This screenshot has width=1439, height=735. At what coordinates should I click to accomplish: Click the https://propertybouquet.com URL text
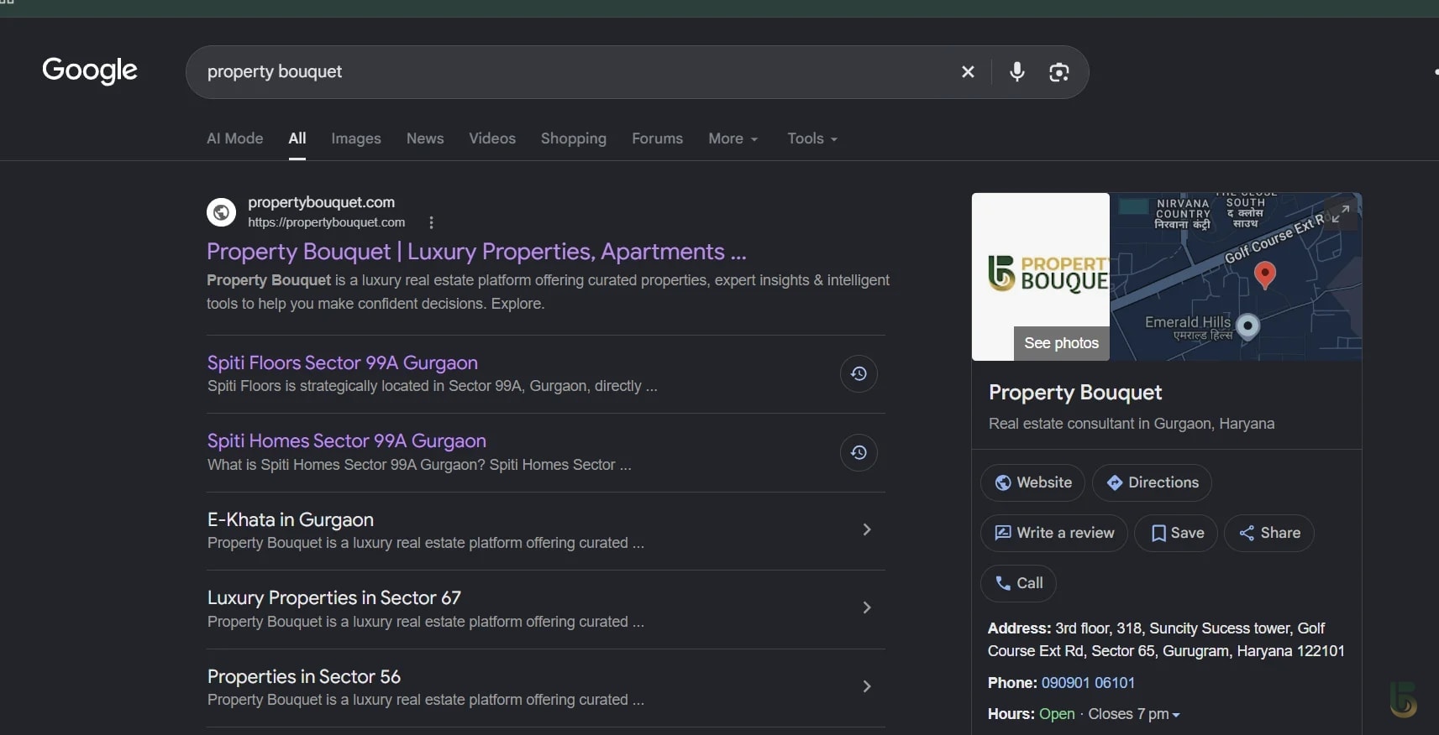327,222
